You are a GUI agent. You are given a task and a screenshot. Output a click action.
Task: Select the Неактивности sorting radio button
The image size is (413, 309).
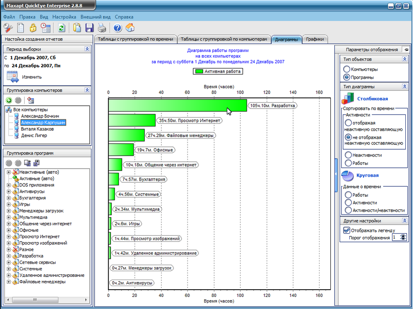[x=348, y=155]
